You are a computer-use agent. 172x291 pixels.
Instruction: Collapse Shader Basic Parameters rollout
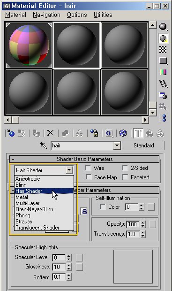click(x=84, y=159)
